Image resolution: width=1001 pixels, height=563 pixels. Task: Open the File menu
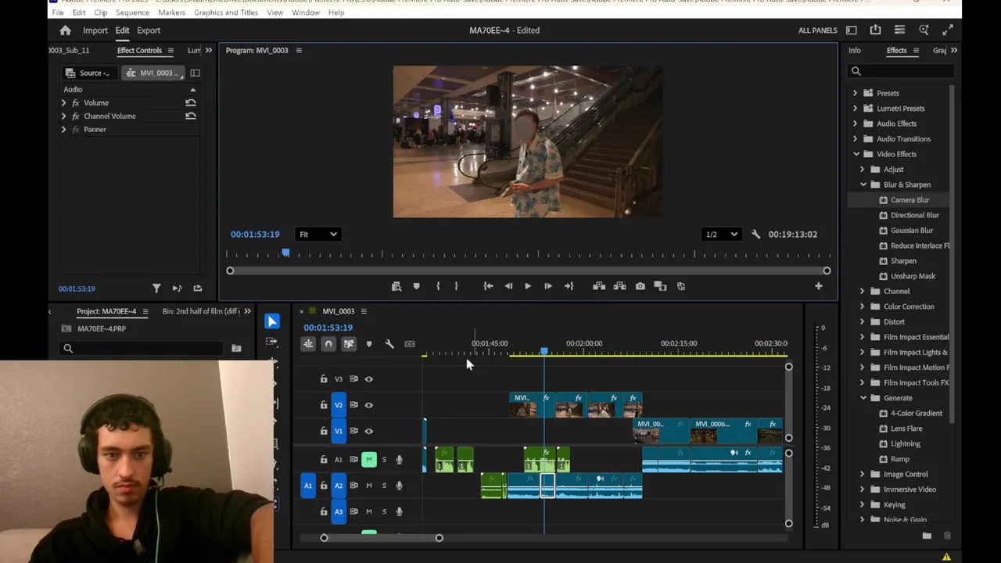(x=58, y=13)
